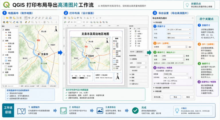Click the Save As icon beside Save Project
220x120 pixels.
click(14, 18)
